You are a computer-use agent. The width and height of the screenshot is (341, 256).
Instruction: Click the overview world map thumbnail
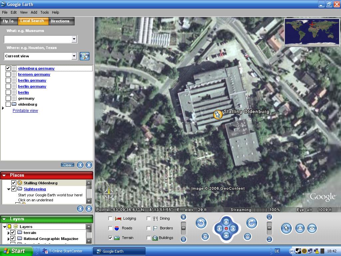tap(312, 32)
